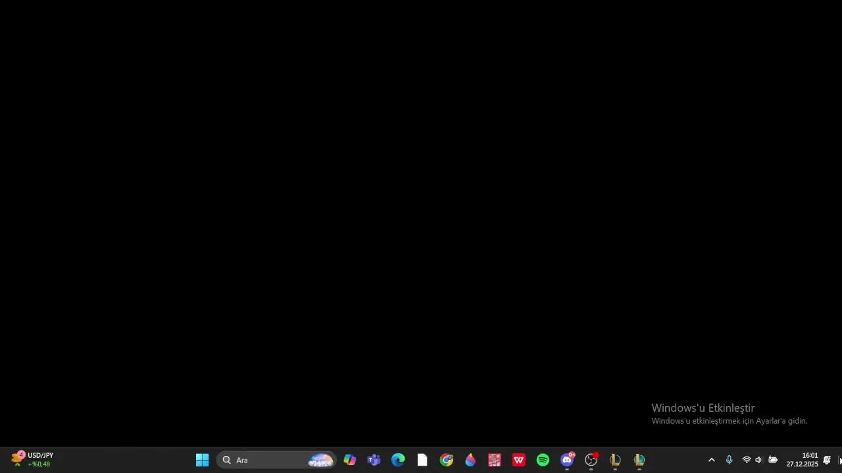Launch Microsoft Teams from the taskbar

(x=374, y=460)
